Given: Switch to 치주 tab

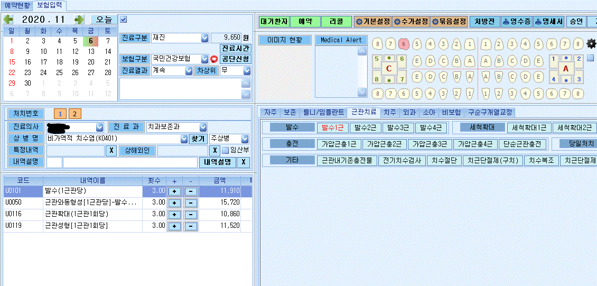Looking at the screenshot, I should point(389,113).
